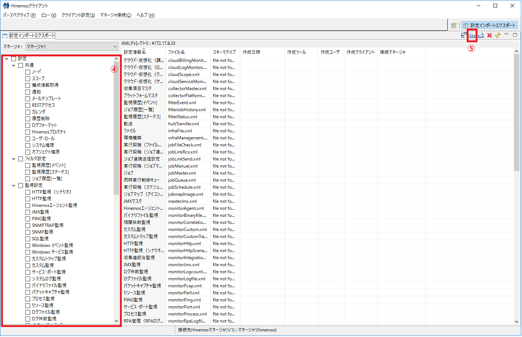522x337 pixels.
Task: Click the red X delete icon
Action: click(x=489, y=35)
